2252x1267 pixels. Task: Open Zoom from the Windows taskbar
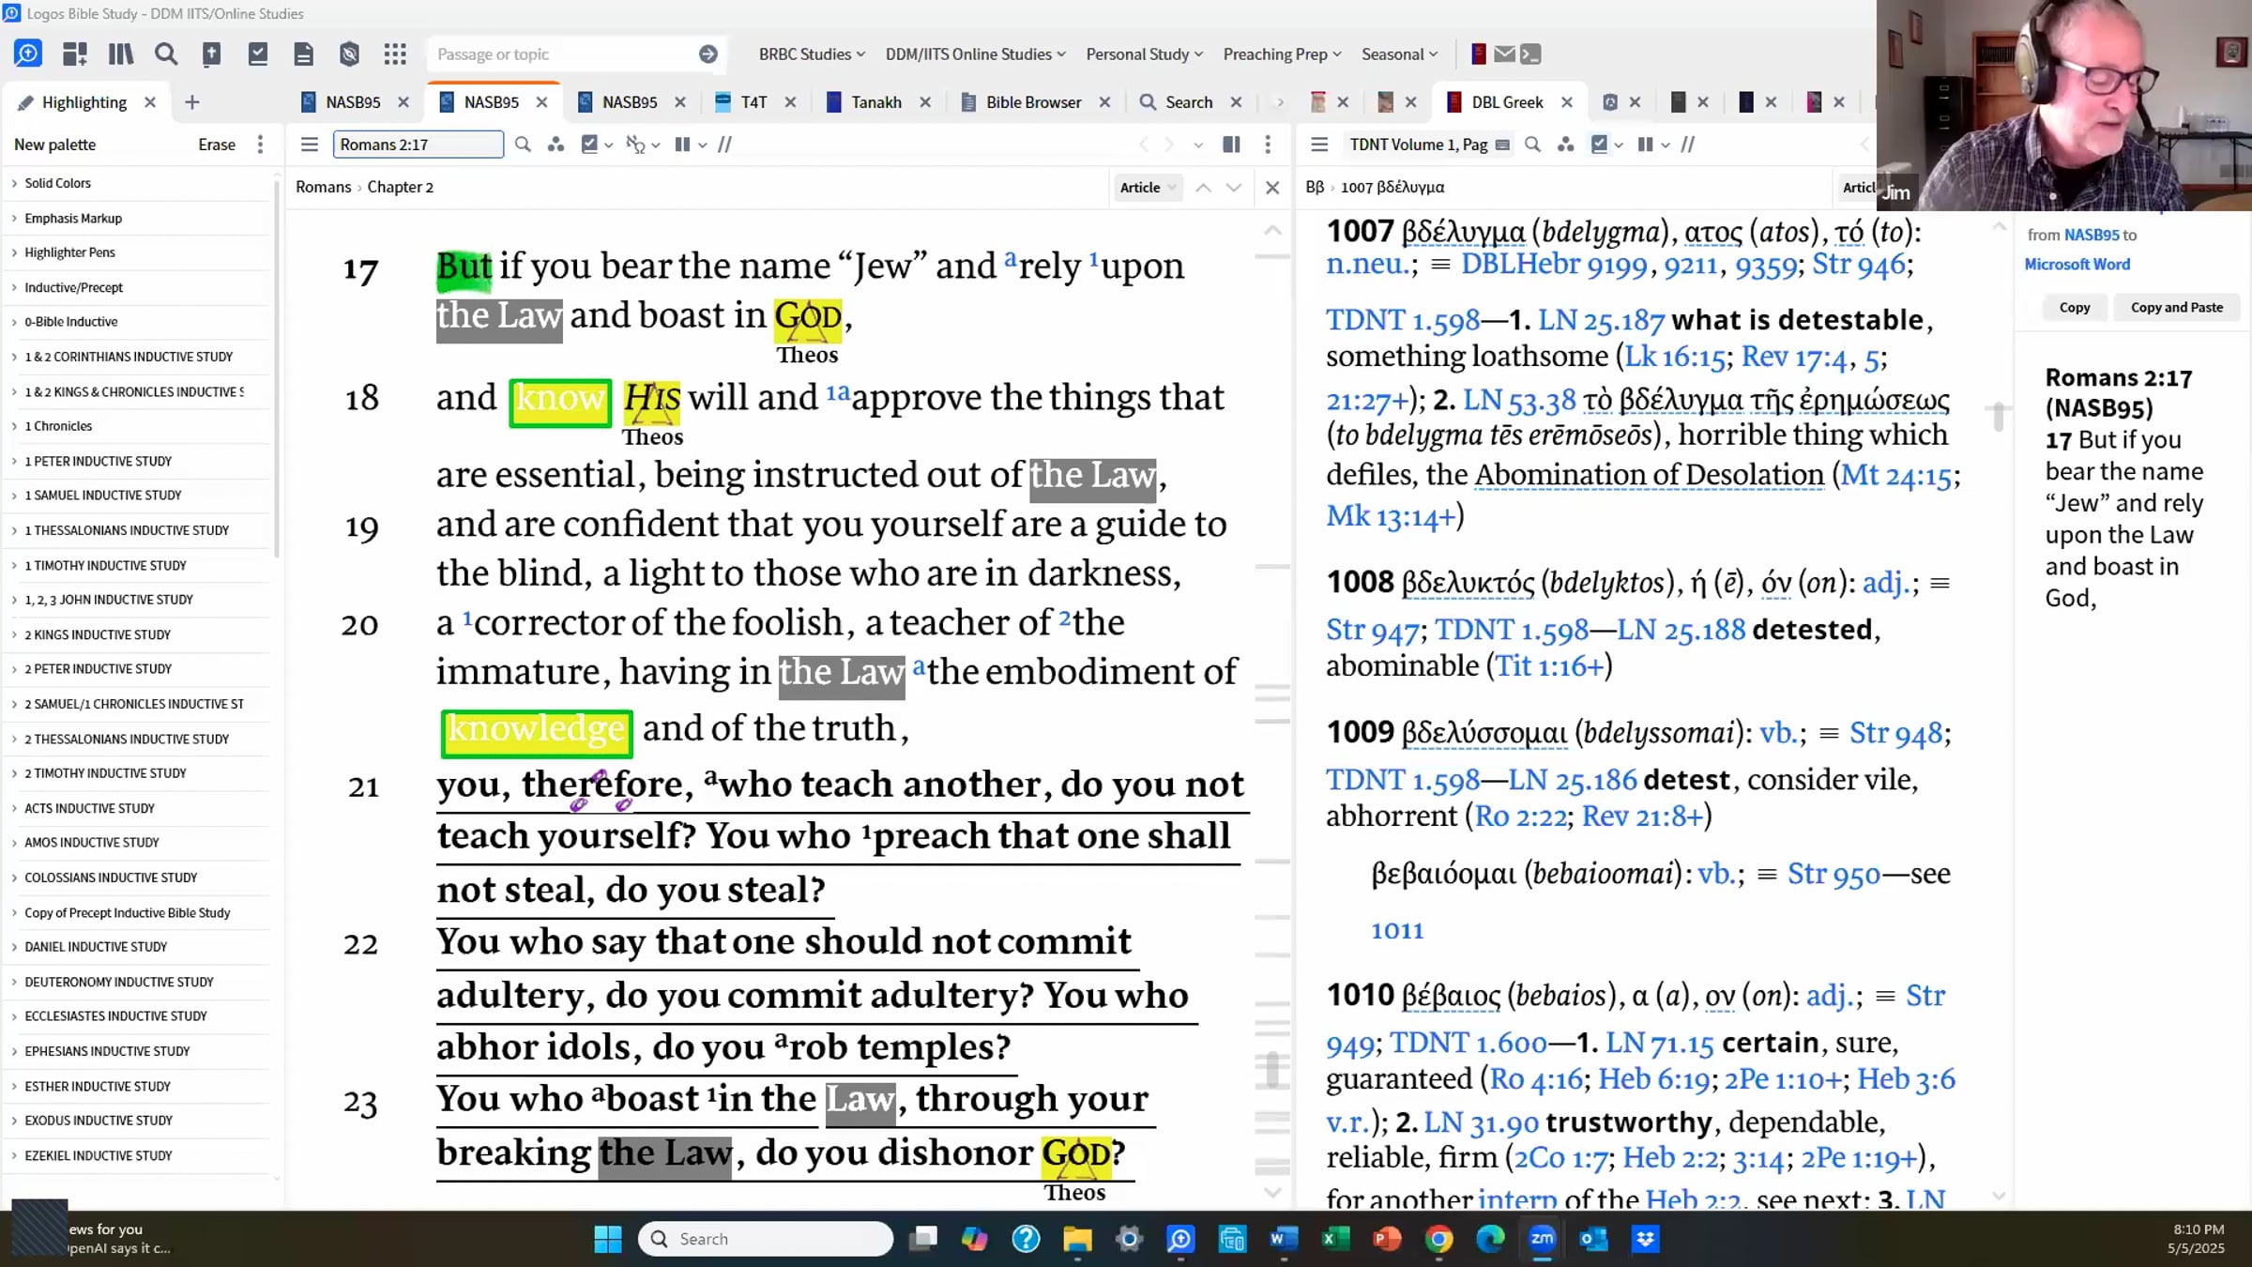[1542, 1239]
